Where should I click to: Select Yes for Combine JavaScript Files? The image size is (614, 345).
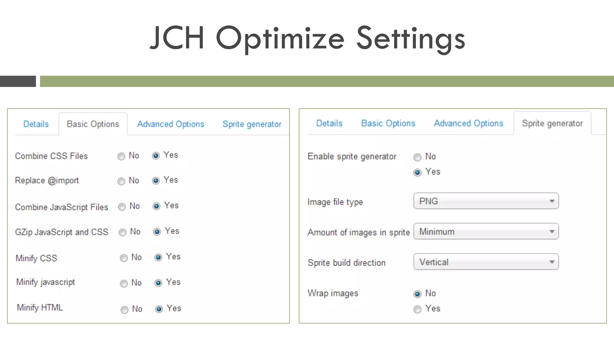[156, 206]
